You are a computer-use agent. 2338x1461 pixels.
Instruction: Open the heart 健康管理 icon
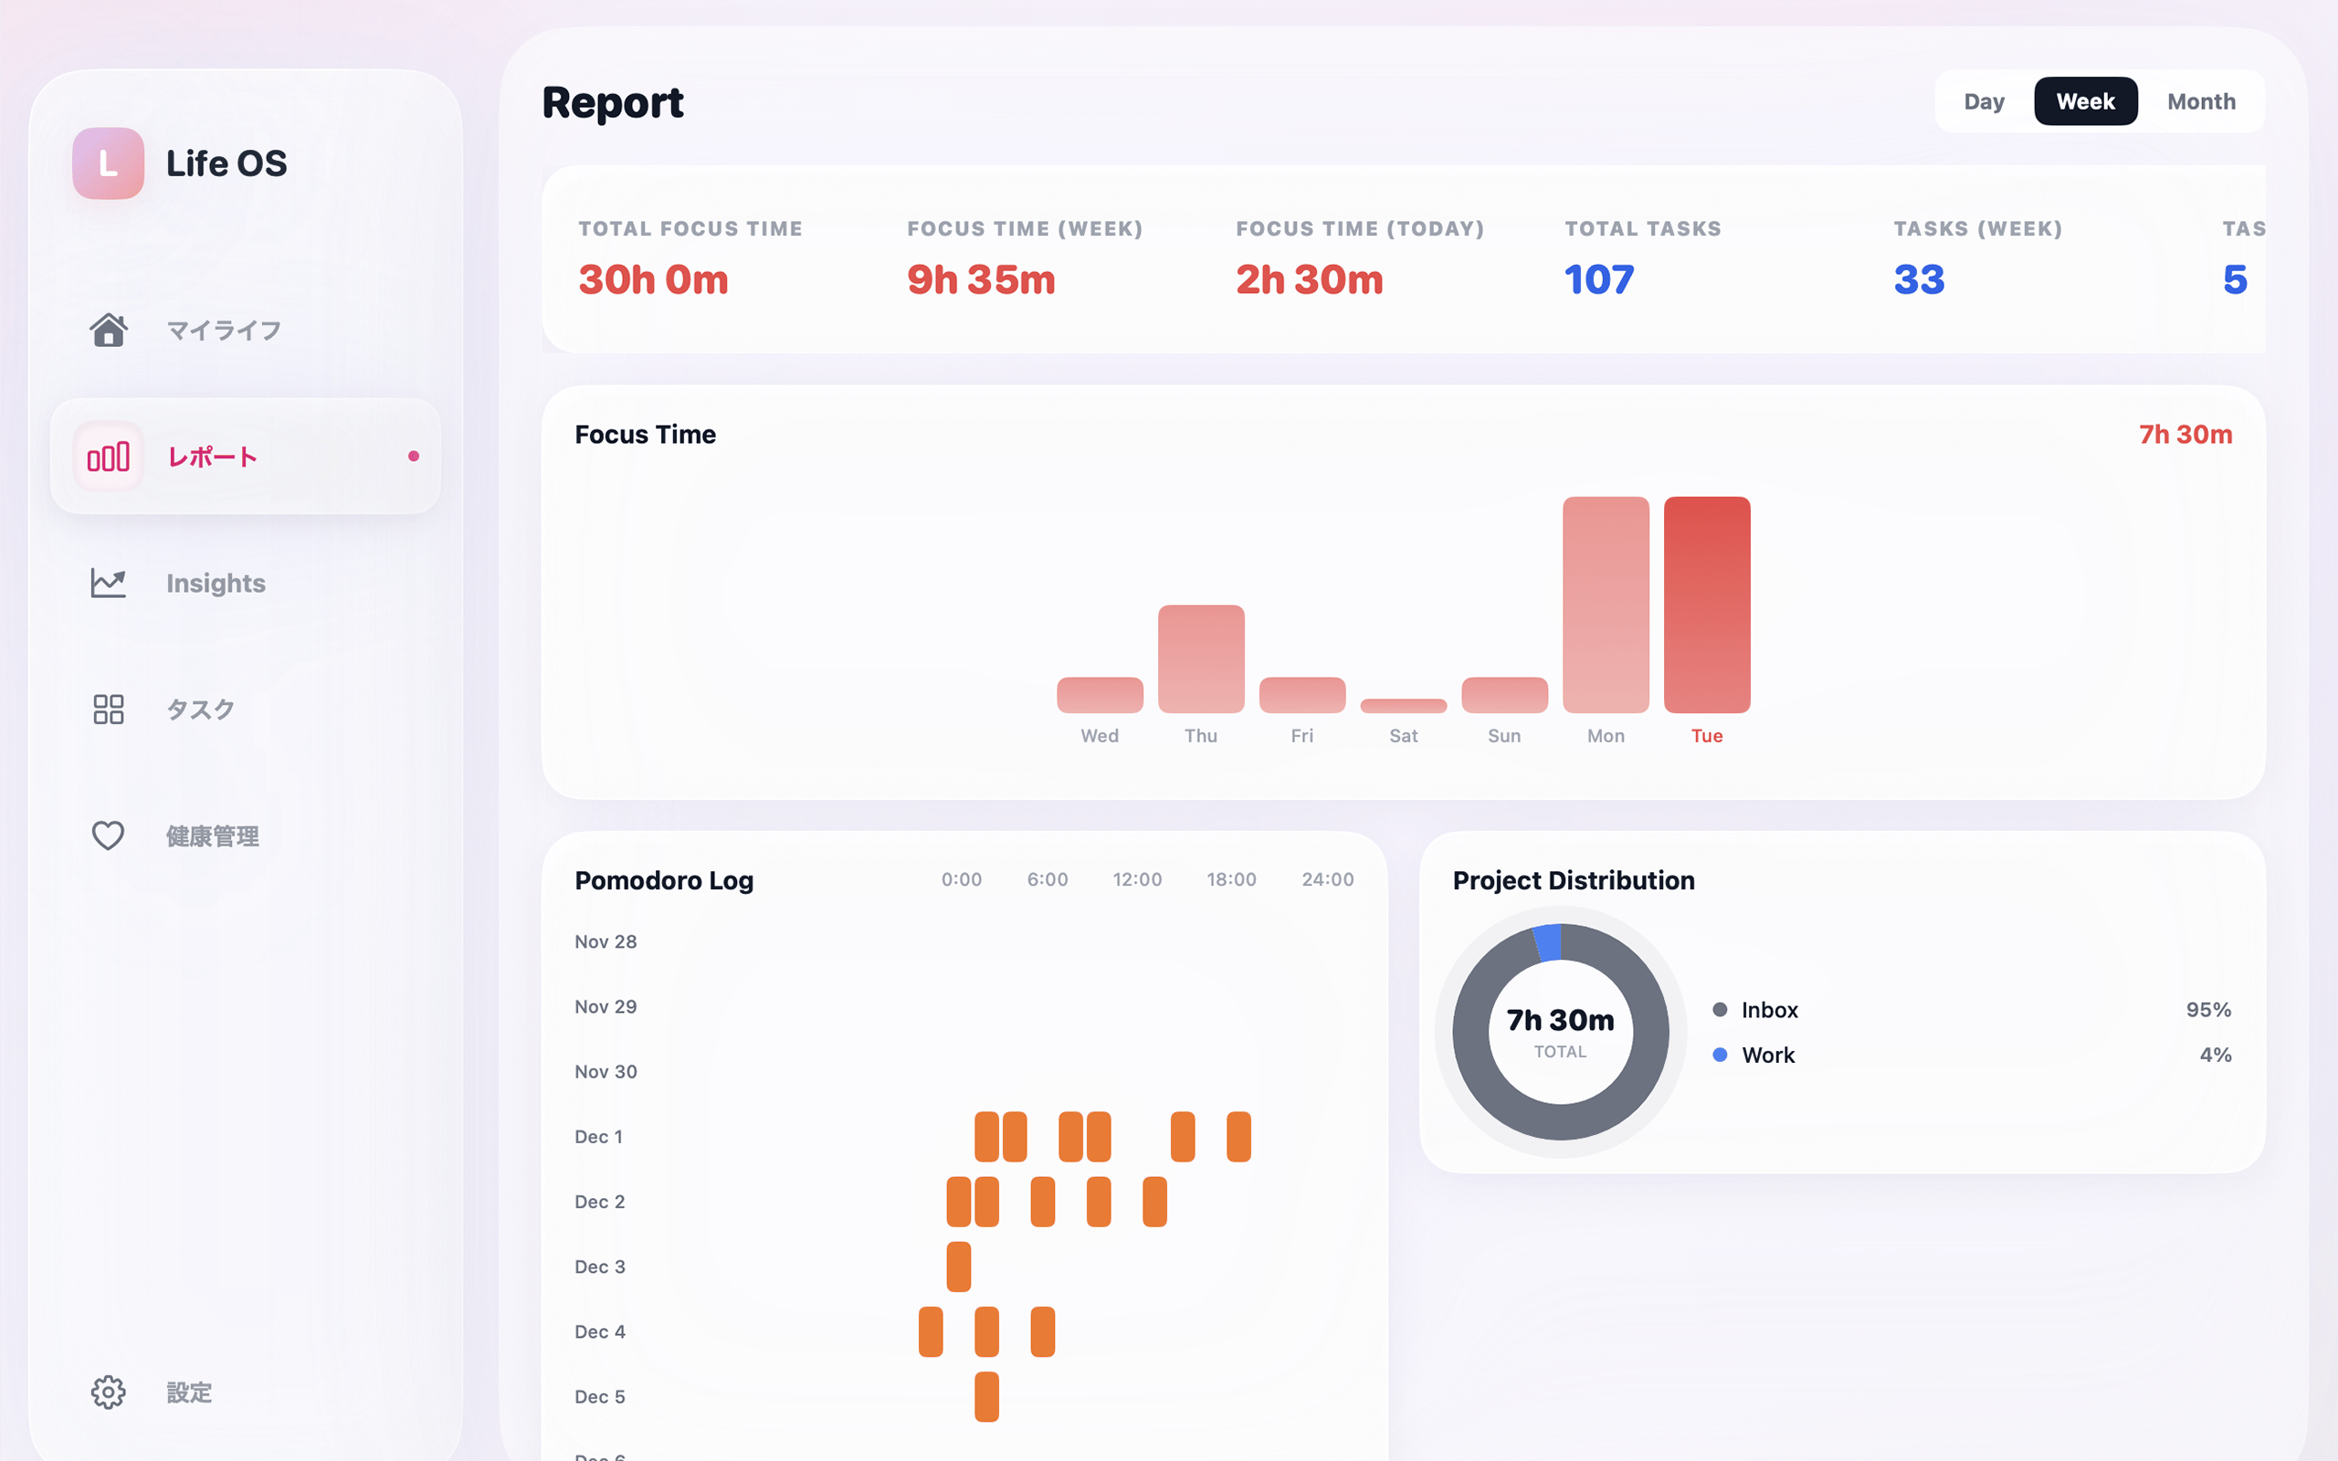point(108,835)
